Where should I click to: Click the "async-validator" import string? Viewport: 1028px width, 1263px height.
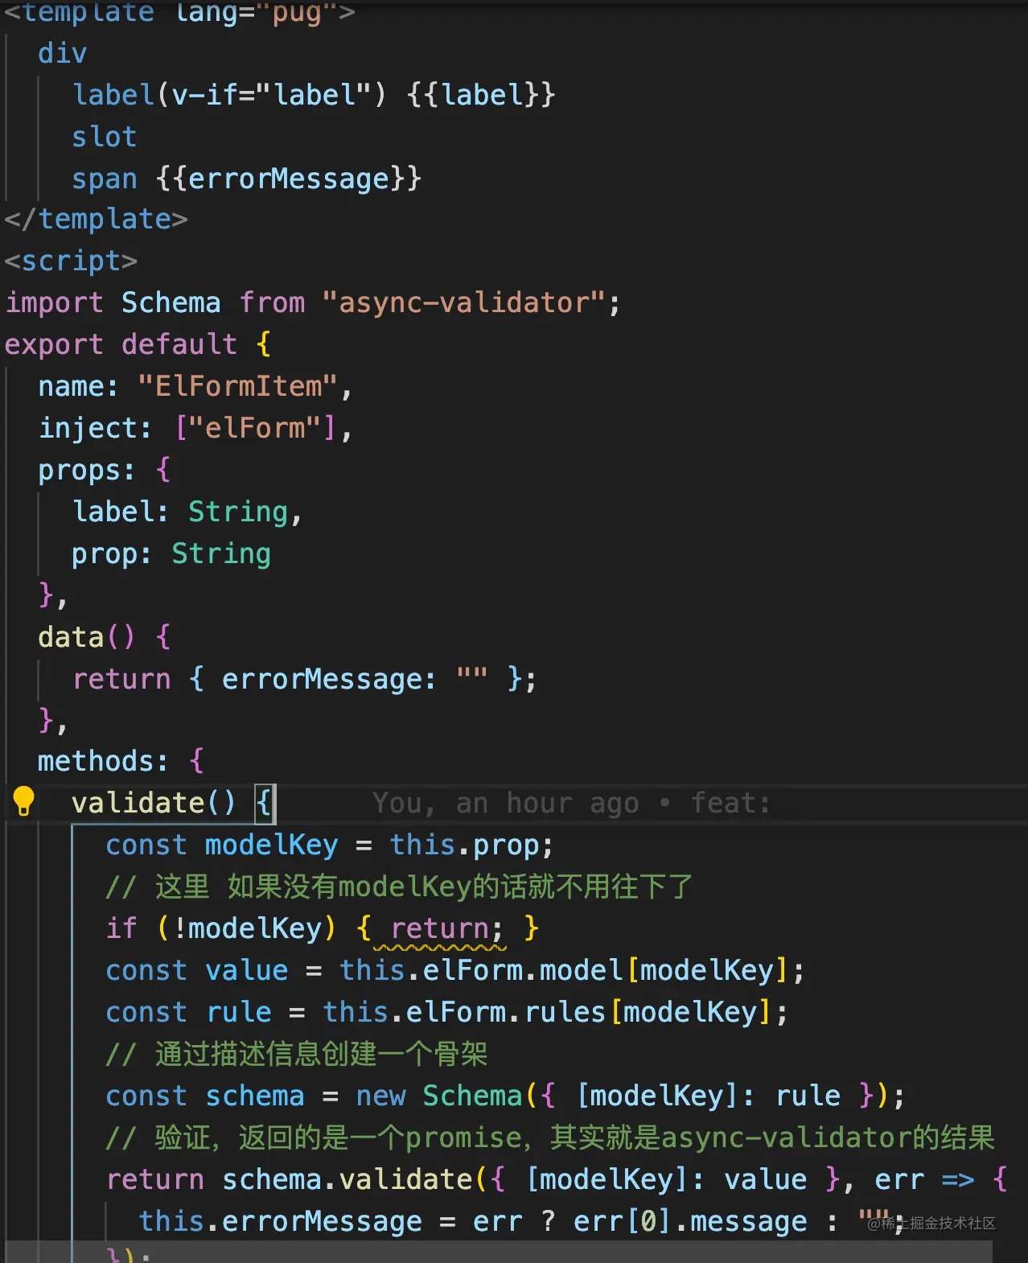tap(463, 302)
